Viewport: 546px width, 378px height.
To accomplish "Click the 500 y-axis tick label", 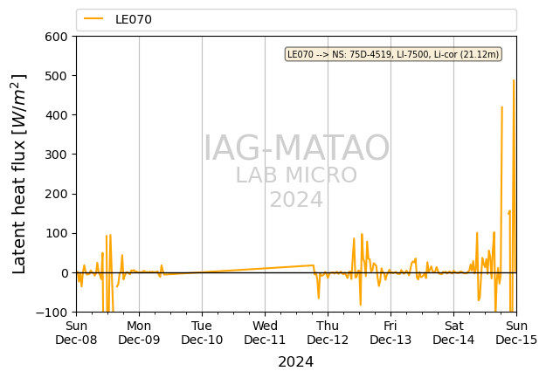I will click(x=56, y=76).
